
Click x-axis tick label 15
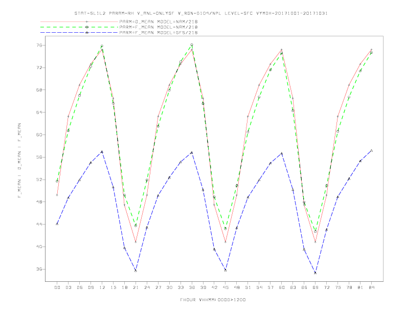point(114,287)
